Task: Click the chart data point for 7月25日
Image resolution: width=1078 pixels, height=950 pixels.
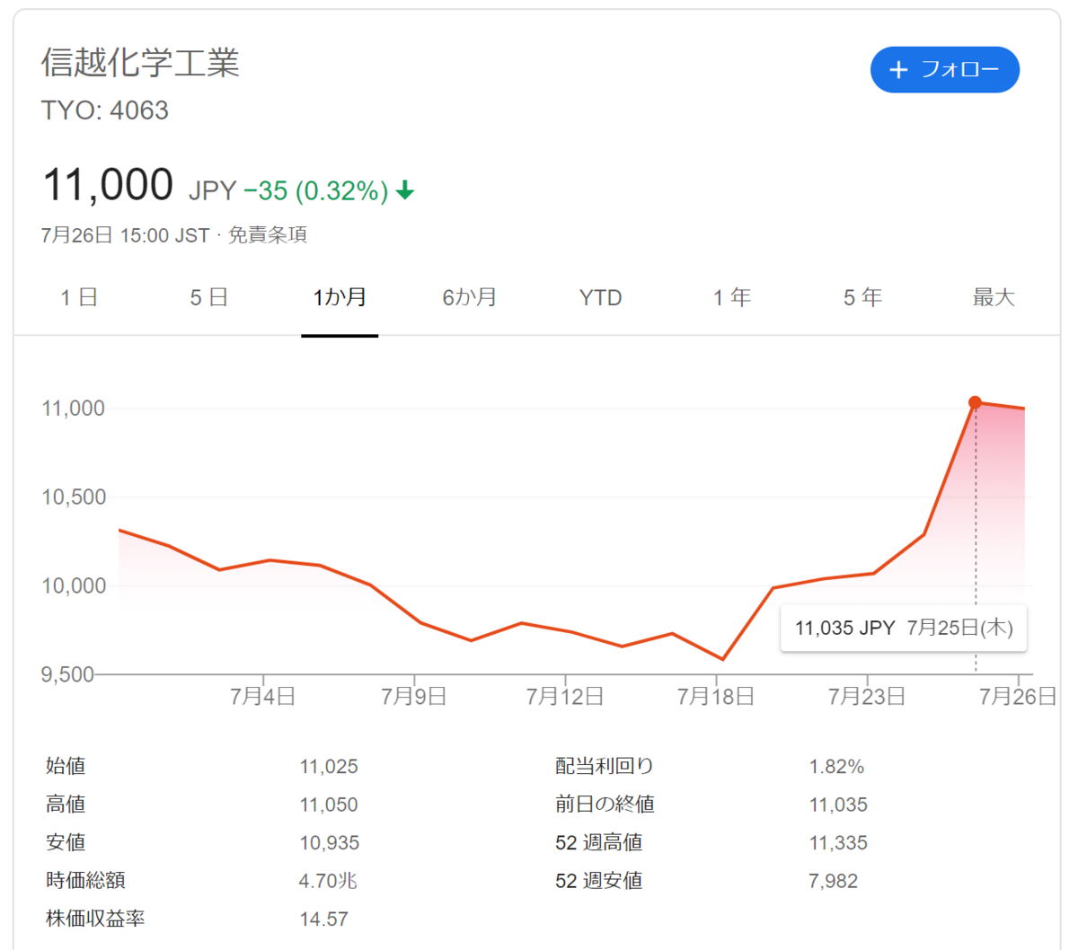Action: [975, 402]
